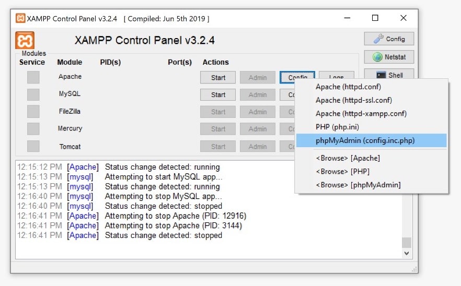Open PHP (php.ini) from the menu
461x286 pixels.
pos(371,127)
